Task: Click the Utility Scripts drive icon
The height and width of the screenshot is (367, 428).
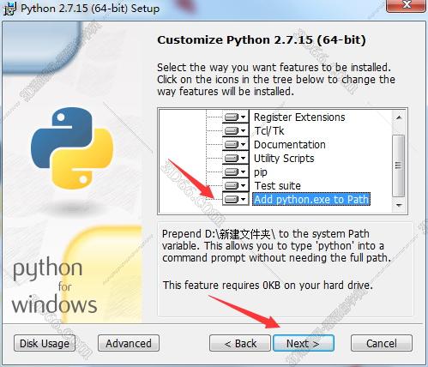Action: [235, 158]
